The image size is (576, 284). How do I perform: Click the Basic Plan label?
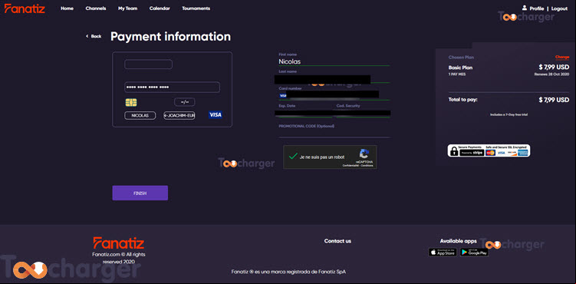(460, 68)
